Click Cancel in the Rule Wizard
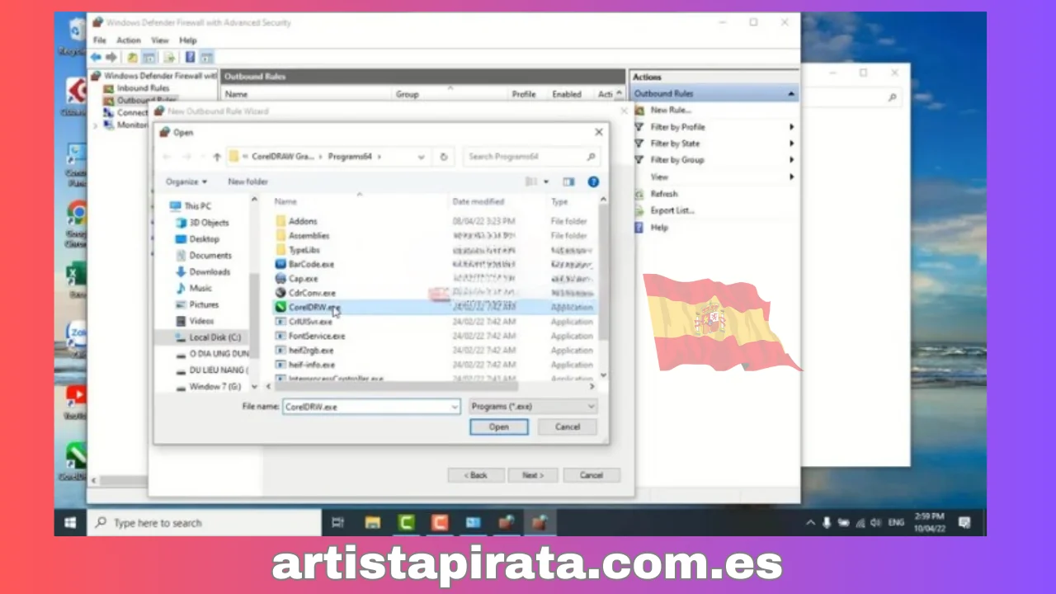Image resolution: width=1056 pixels, height=594 pixels. click(592, 475)
